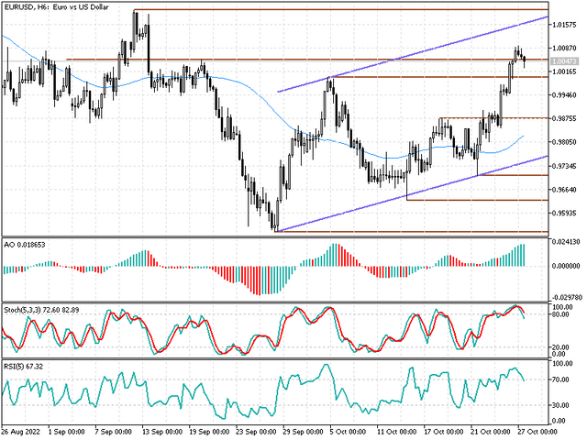Click the Stochastic 80.00 level label
Screen dimensions: 587x440
pos(560,314)
